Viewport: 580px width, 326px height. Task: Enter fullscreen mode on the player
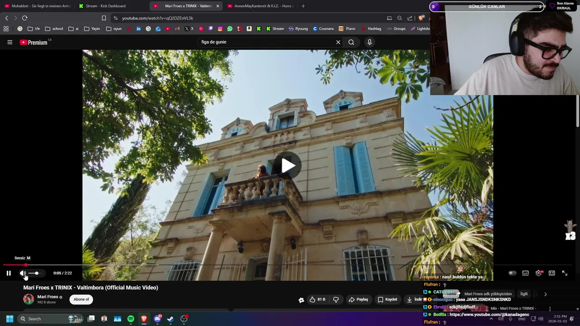(x=565, y=273)
